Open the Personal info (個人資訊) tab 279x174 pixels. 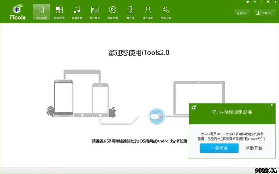point(148,12)
